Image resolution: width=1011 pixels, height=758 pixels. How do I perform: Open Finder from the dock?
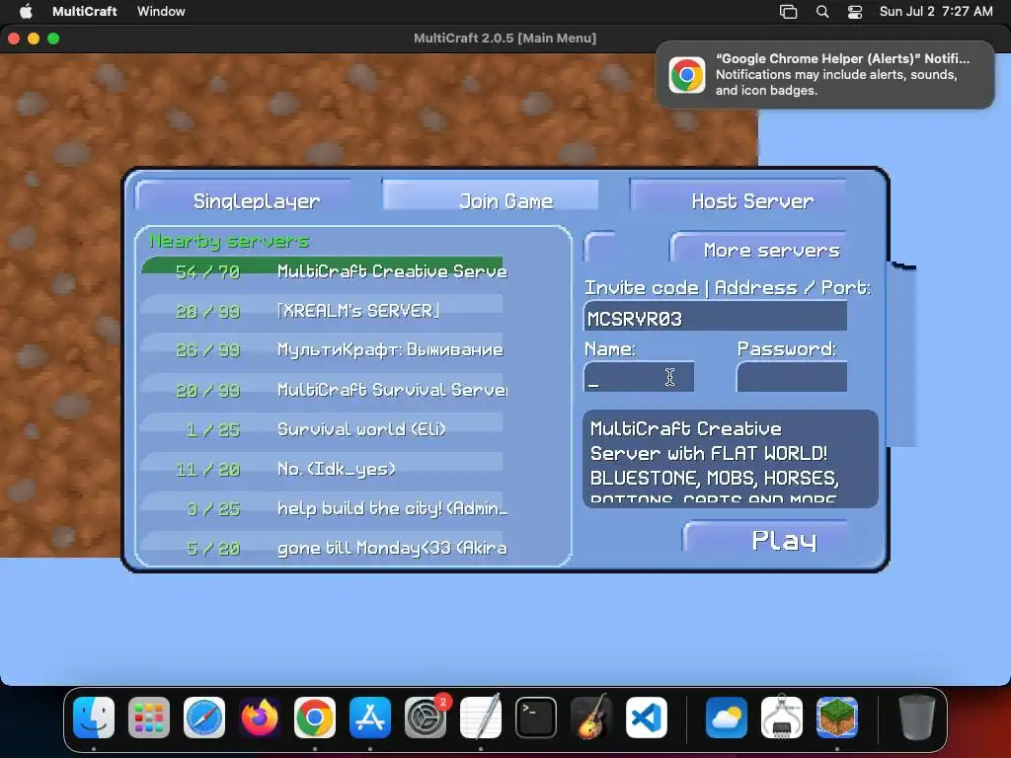tap(94, 718)
